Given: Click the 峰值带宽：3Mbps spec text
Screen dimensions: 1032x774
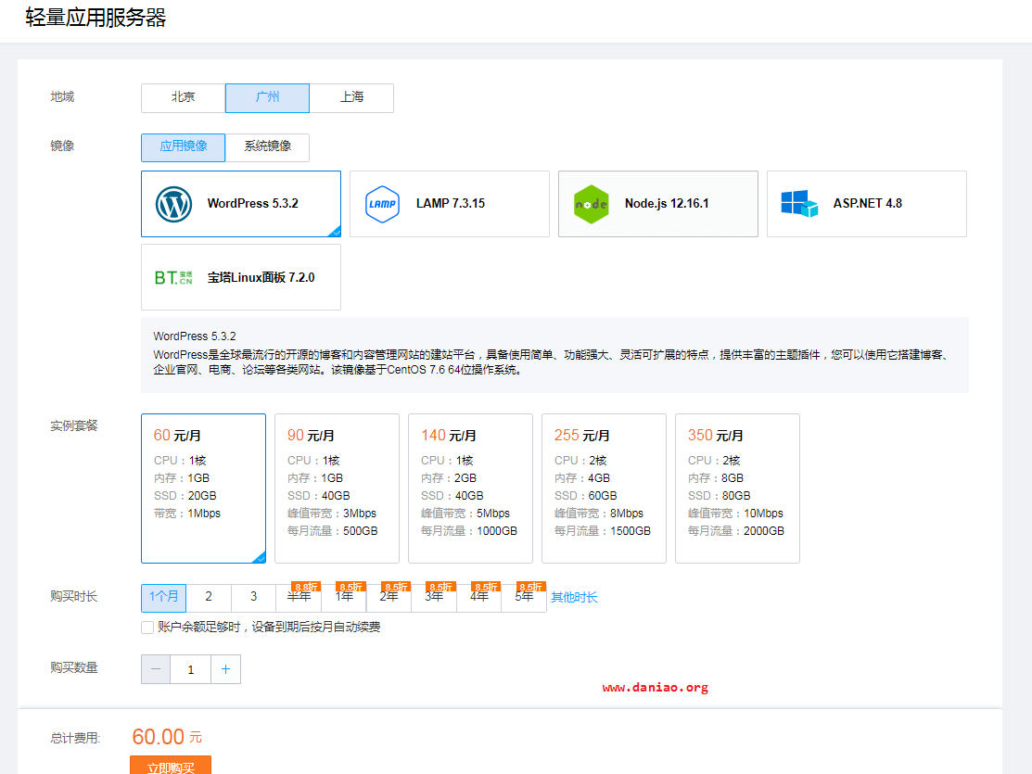Looking at the screenshot, I should (332, 514).
